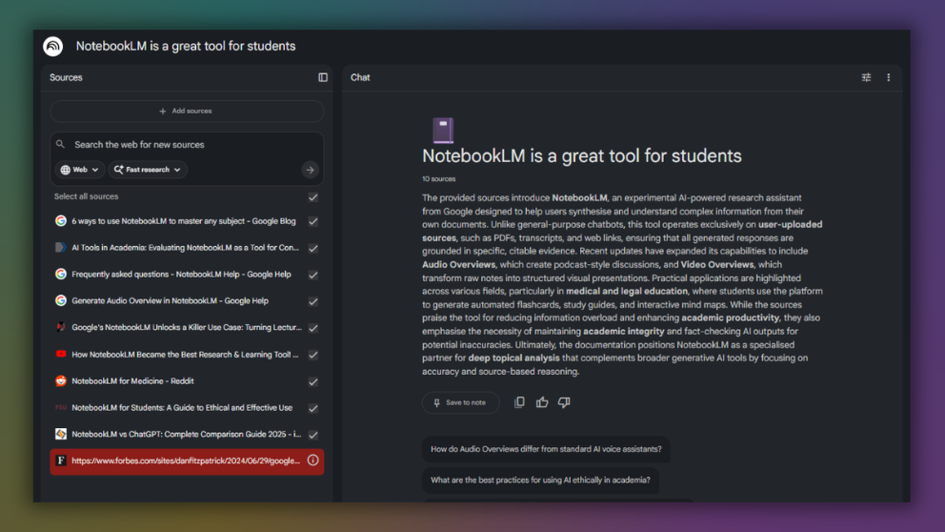The height and width of the screenshot is (532, 945).
Task: Click the Add sources button
Action: coord(187,111)
